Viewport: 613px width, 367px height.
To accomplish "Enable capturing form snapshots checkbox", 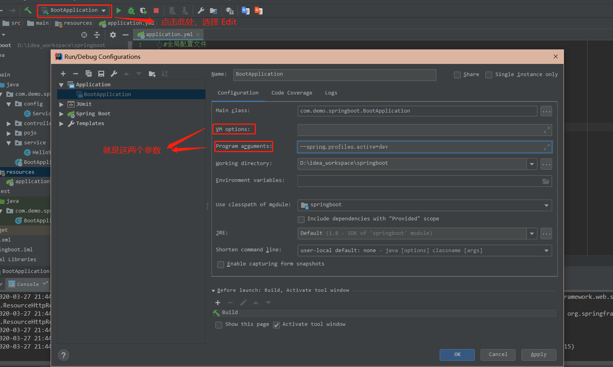I will click(x=221, y=264).
